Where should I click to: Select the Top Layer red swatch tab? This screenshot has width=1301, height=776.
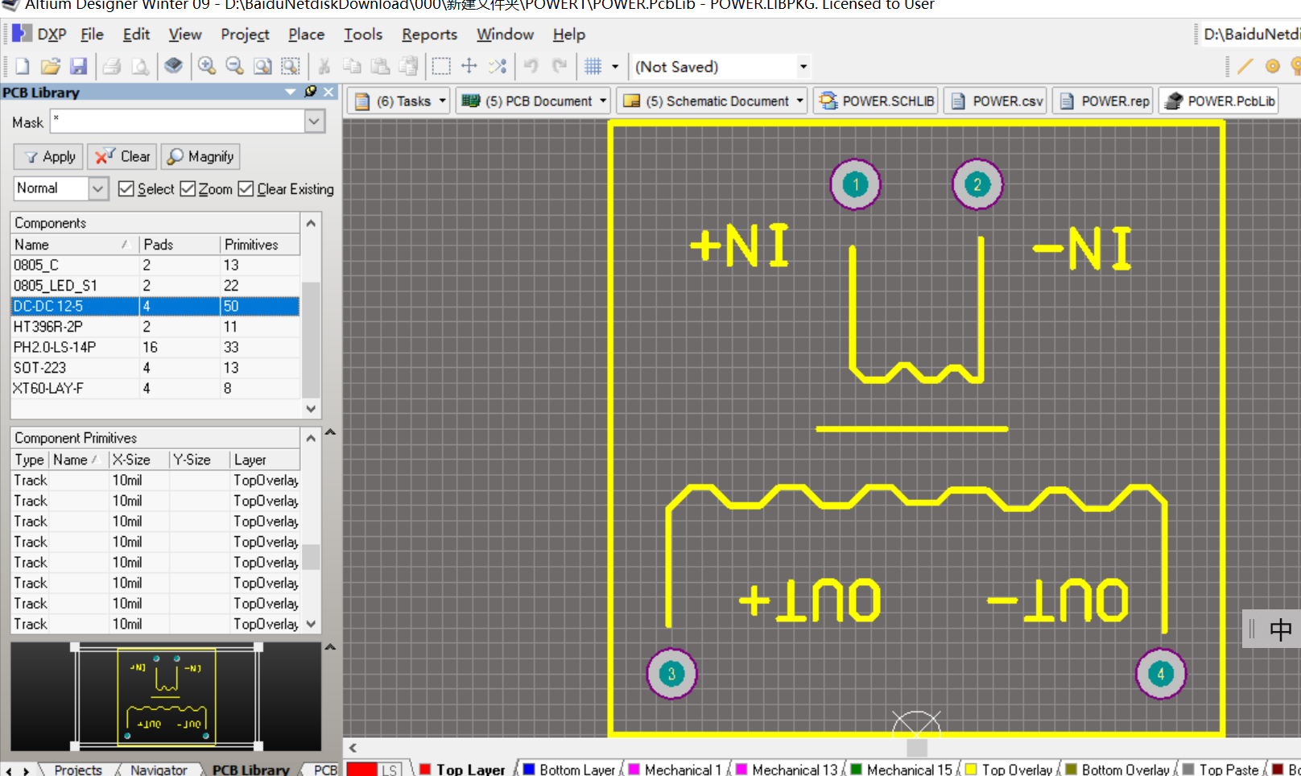click(461, 770)
